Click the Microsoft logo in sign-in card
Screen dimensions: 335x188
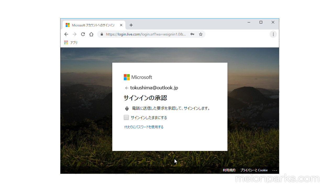[138, 77]
